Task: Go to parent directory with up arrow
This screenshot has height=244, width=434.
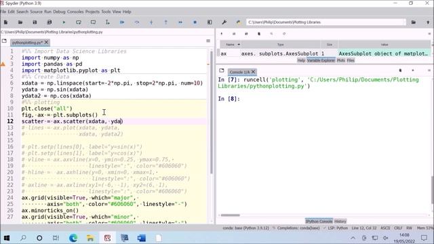Action: (428, 22)
